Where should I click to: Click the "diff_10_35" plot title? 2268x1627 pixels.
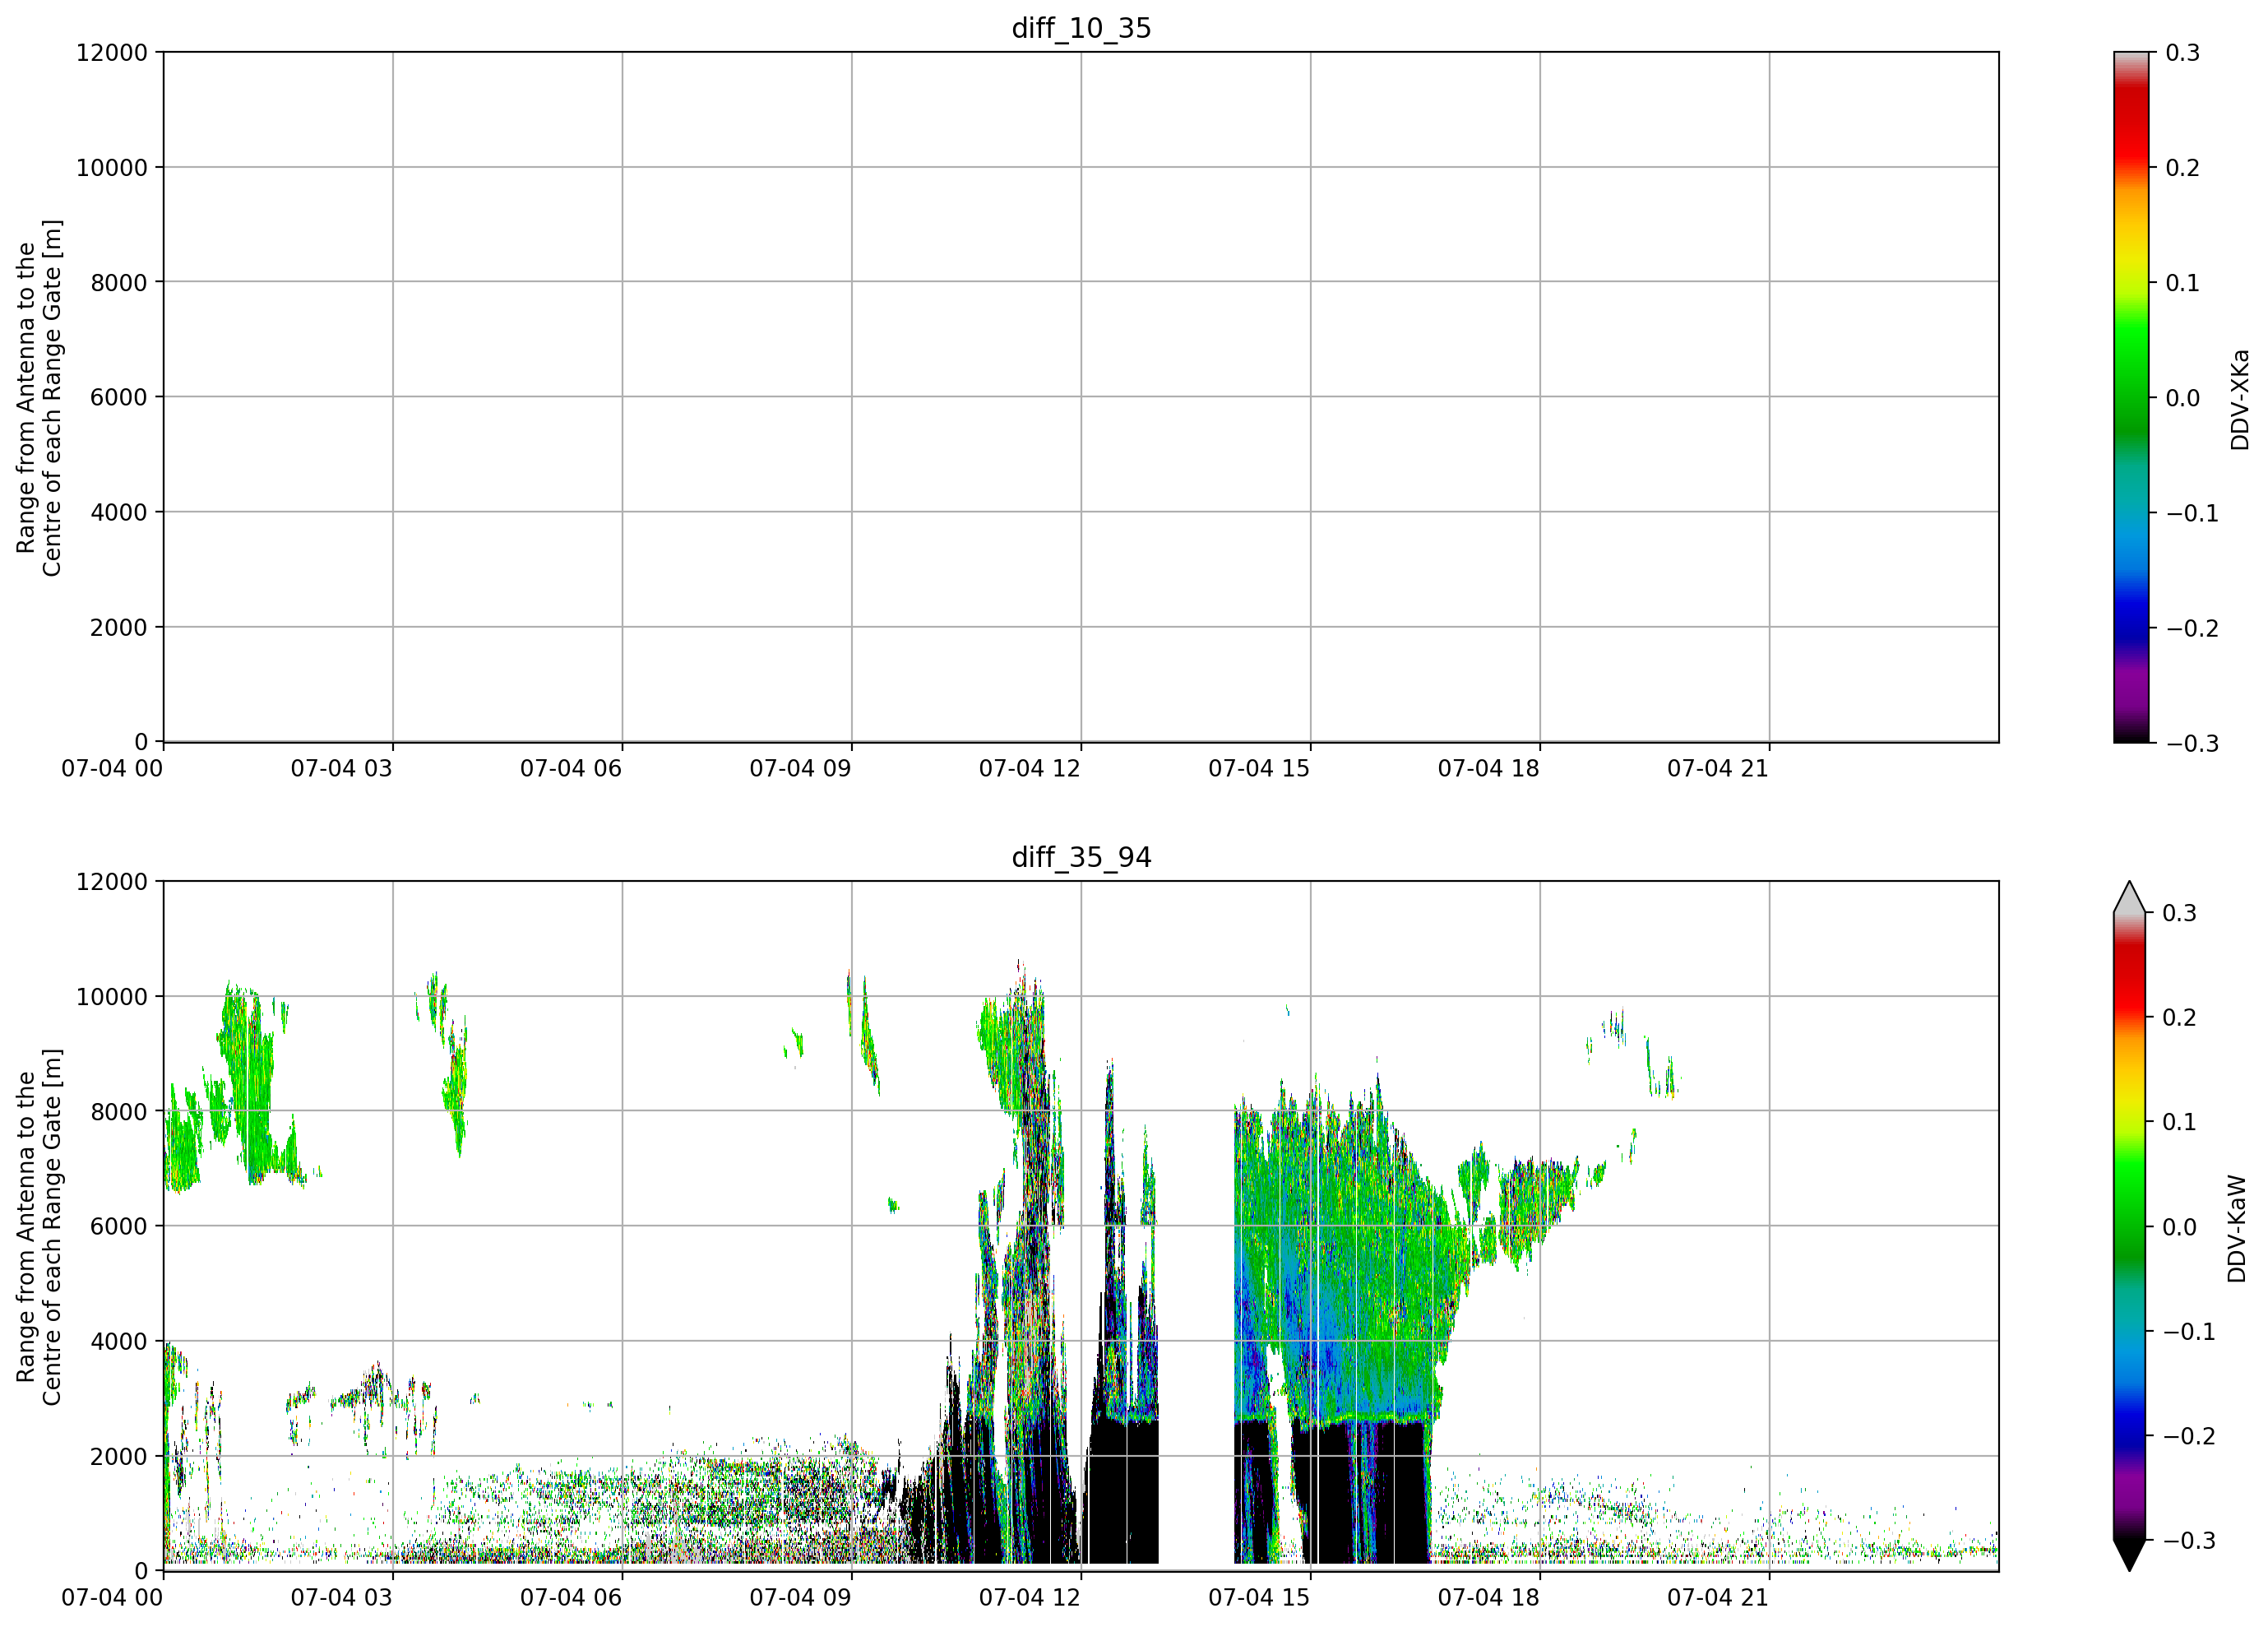[1081, 28]
